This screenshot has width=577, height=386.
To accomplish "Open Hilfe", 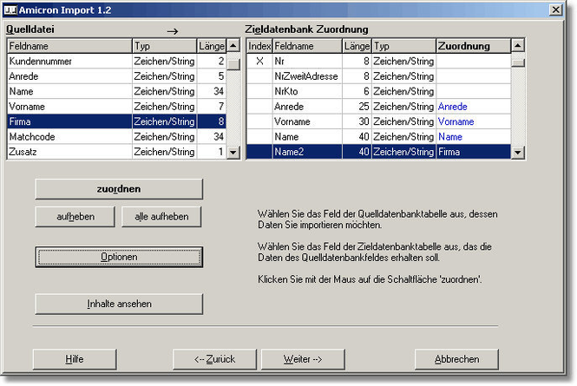I will coord(75,359).
